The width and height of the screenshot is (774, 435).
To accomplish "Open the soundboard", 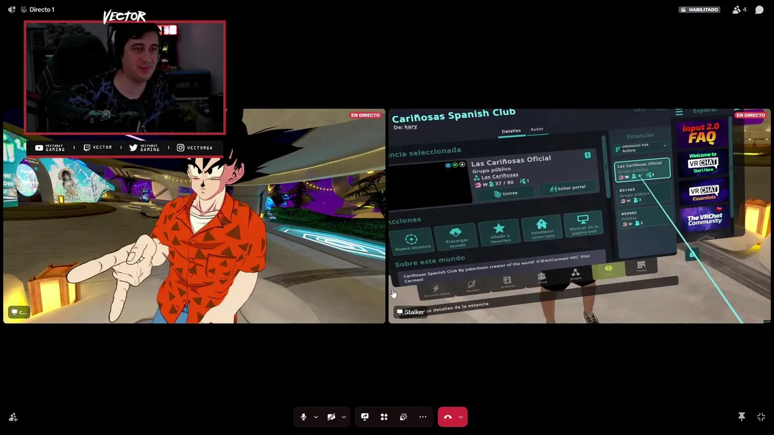I will tap(403, 417).
